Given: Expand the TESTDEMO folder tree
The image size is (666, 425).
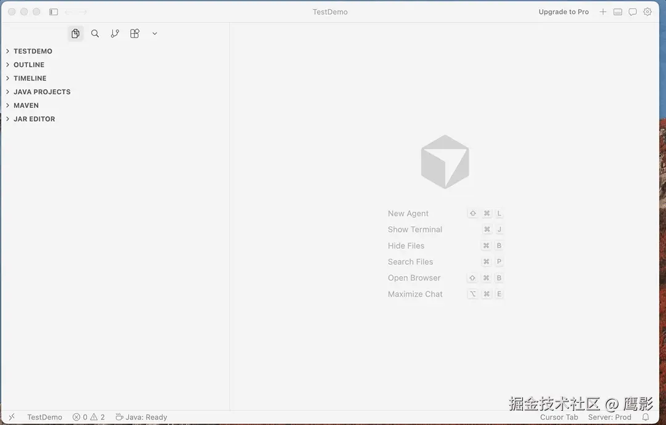Looking at the screenshot, I should click(x=33, y=51).
